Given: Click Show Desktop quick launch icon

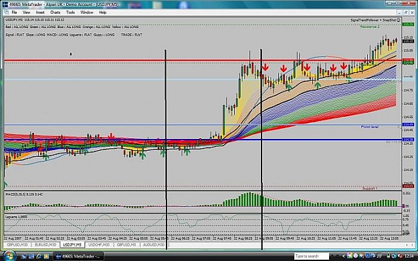Looking at the screenshot, I should (23, 256).
